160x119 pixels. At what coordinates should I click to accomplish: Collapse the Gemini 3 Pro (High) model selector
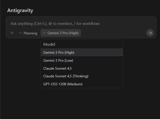pyautogui.click(x=61, y=33)
